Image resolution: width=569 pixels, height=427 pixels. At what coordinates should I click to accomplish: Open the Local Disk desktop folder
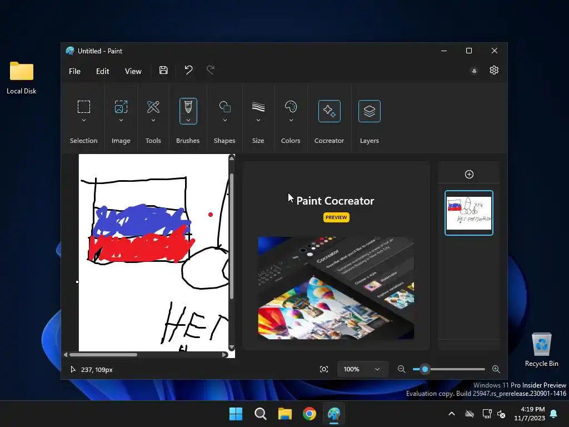point(22,78)
